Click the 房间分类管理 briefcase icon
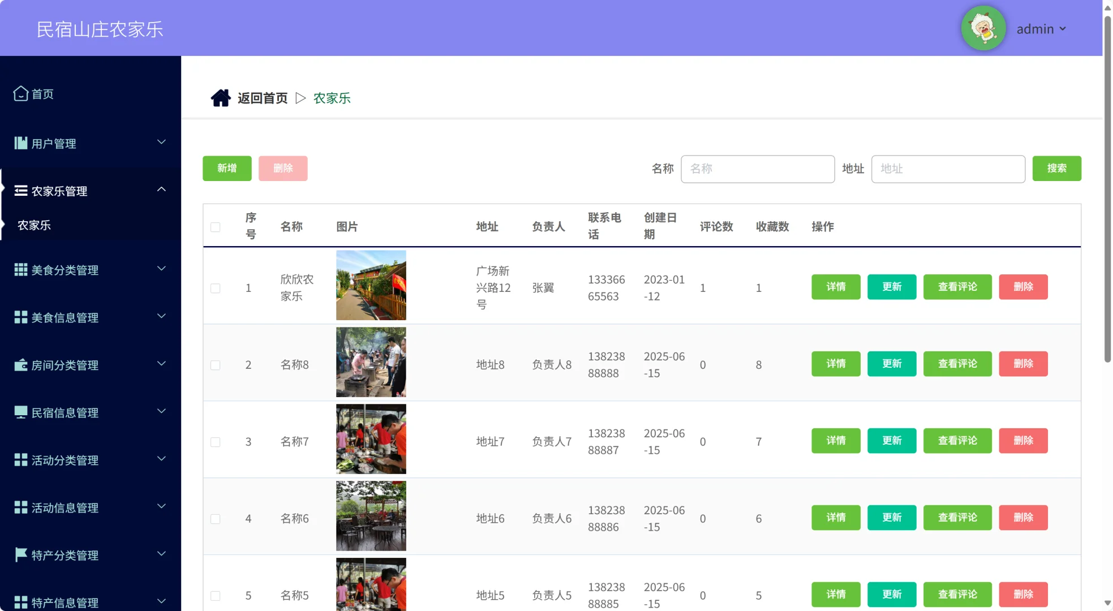Screen dimensions: 1113x611 click(x=20, y=365)
